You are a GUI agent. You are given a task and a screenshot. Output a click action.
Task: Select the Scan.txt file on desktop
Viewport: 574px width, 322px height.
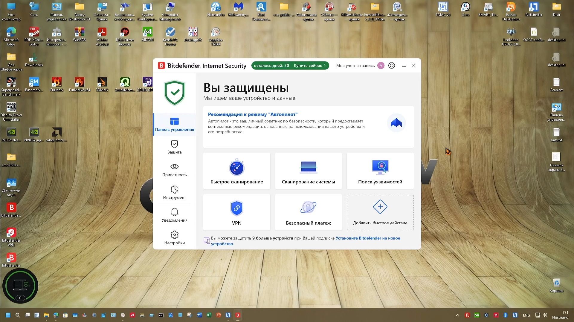(x=556, y=85)
